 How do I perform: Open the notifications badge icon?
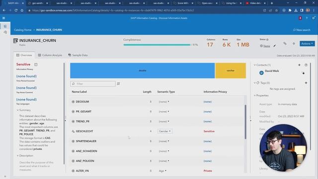(300, 18)
